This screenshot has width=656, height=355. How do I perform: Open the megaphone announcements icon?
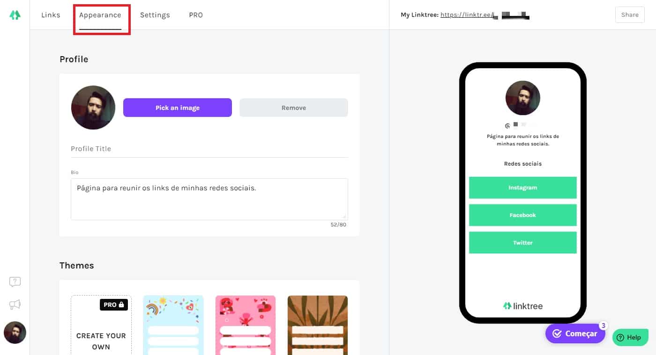15,304
